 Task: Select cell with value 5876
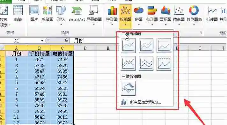(x=62, y=65)
